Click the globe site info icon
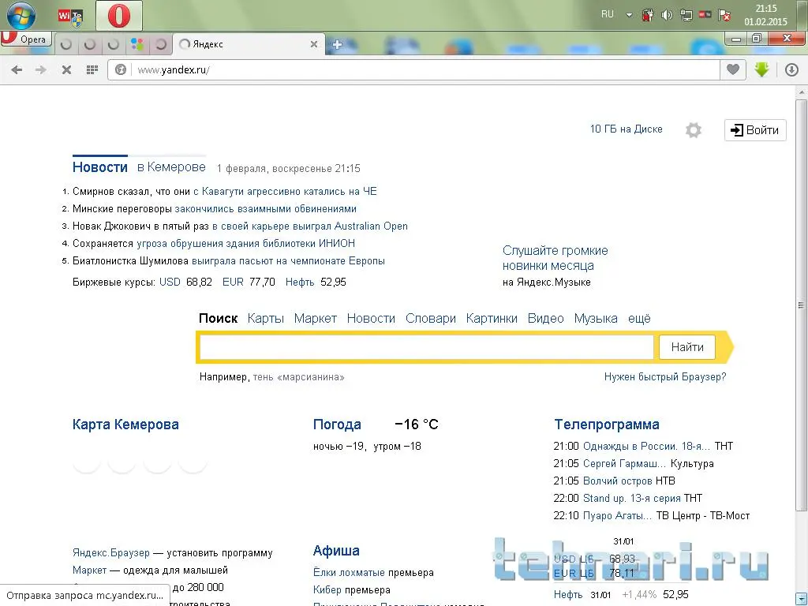Image resolution: width=808 pixels, height=606 pixels. click(121, 69)
